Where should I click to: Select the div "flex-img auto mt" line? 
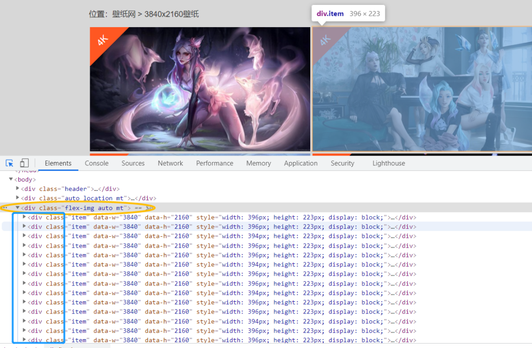76,208
